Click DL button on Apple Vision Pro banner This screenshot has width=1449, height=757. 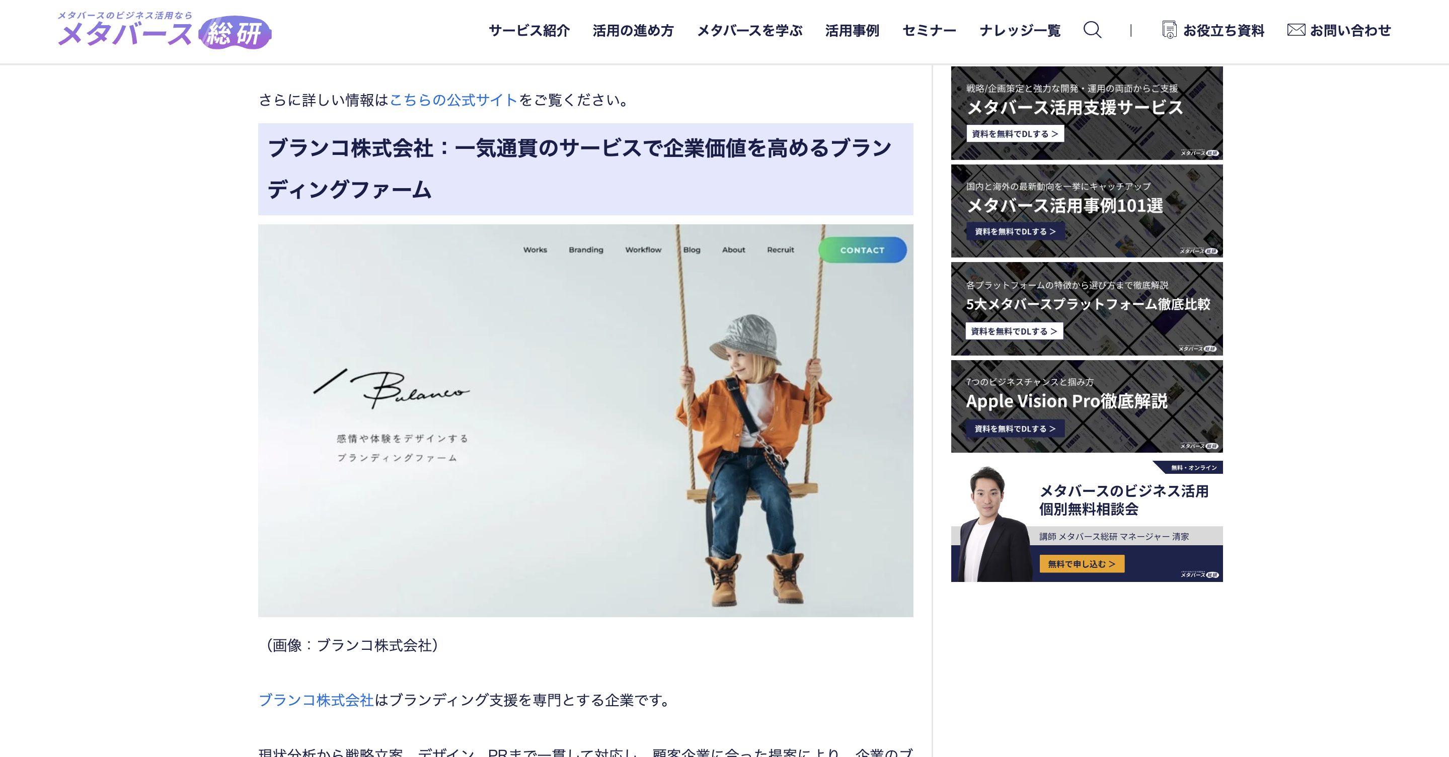(1015, 428)
